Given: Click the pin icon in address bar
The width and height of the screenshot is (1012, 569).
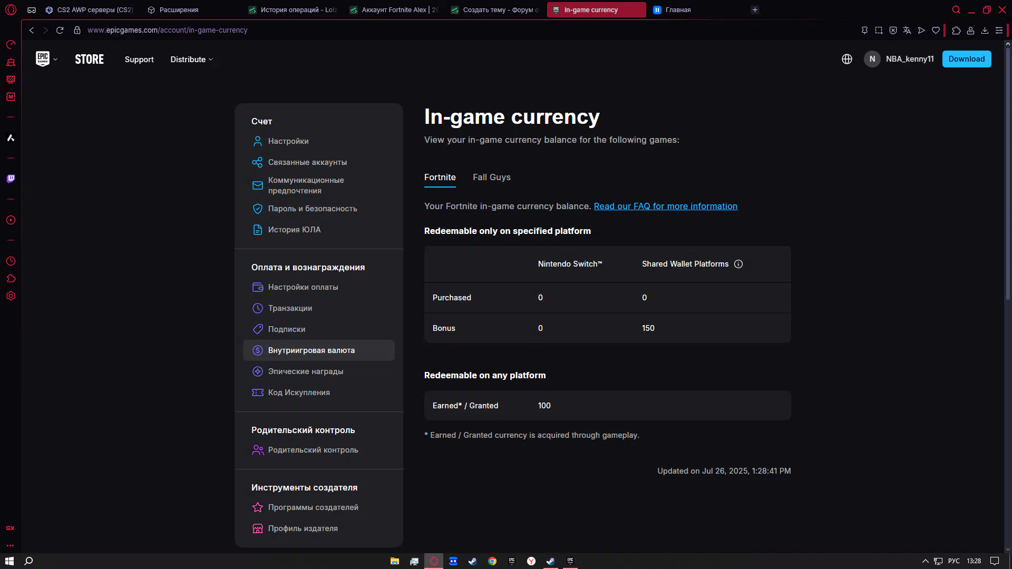Looking at the screenshot, I should [x=864, y=30].
